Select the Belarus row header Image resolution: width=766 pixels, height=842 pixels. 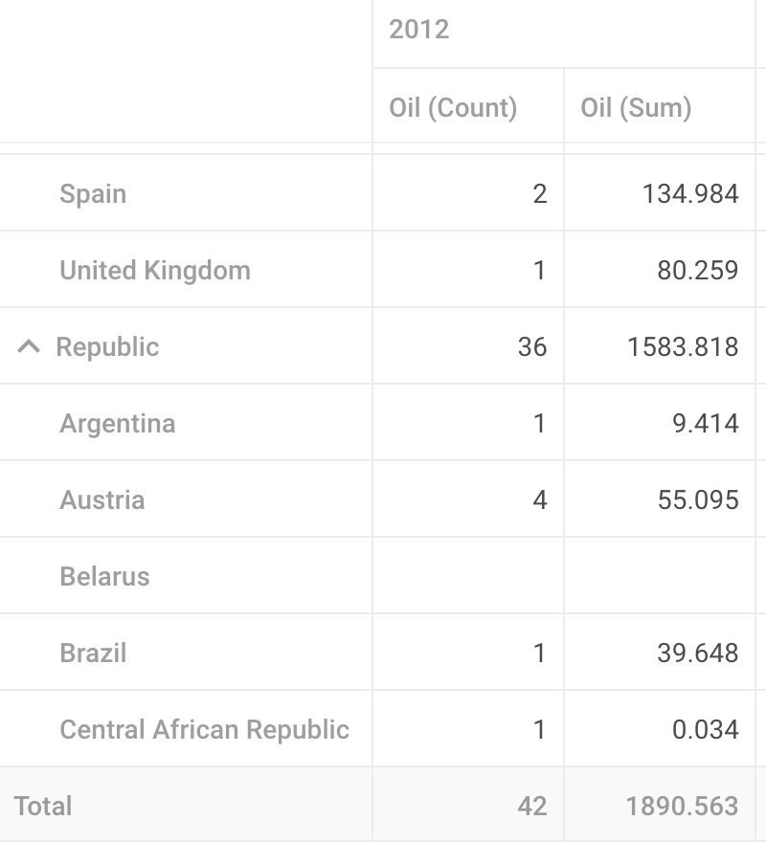[x=186, y=576]
